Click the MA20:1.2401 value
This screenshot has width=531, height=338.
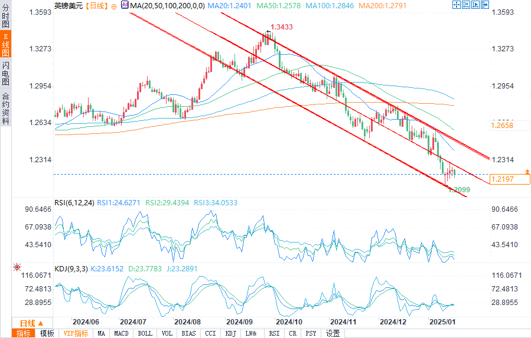pyautogui.click(x=229, y=6)
